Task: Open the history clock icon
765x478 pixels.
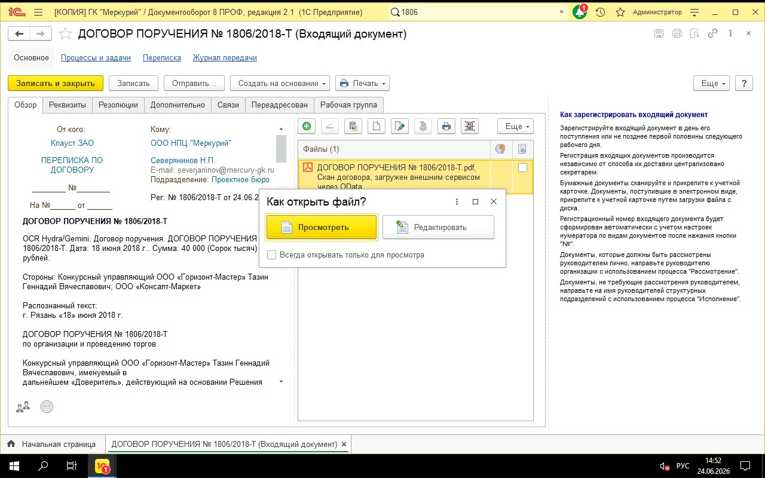Action: point(601,12)
